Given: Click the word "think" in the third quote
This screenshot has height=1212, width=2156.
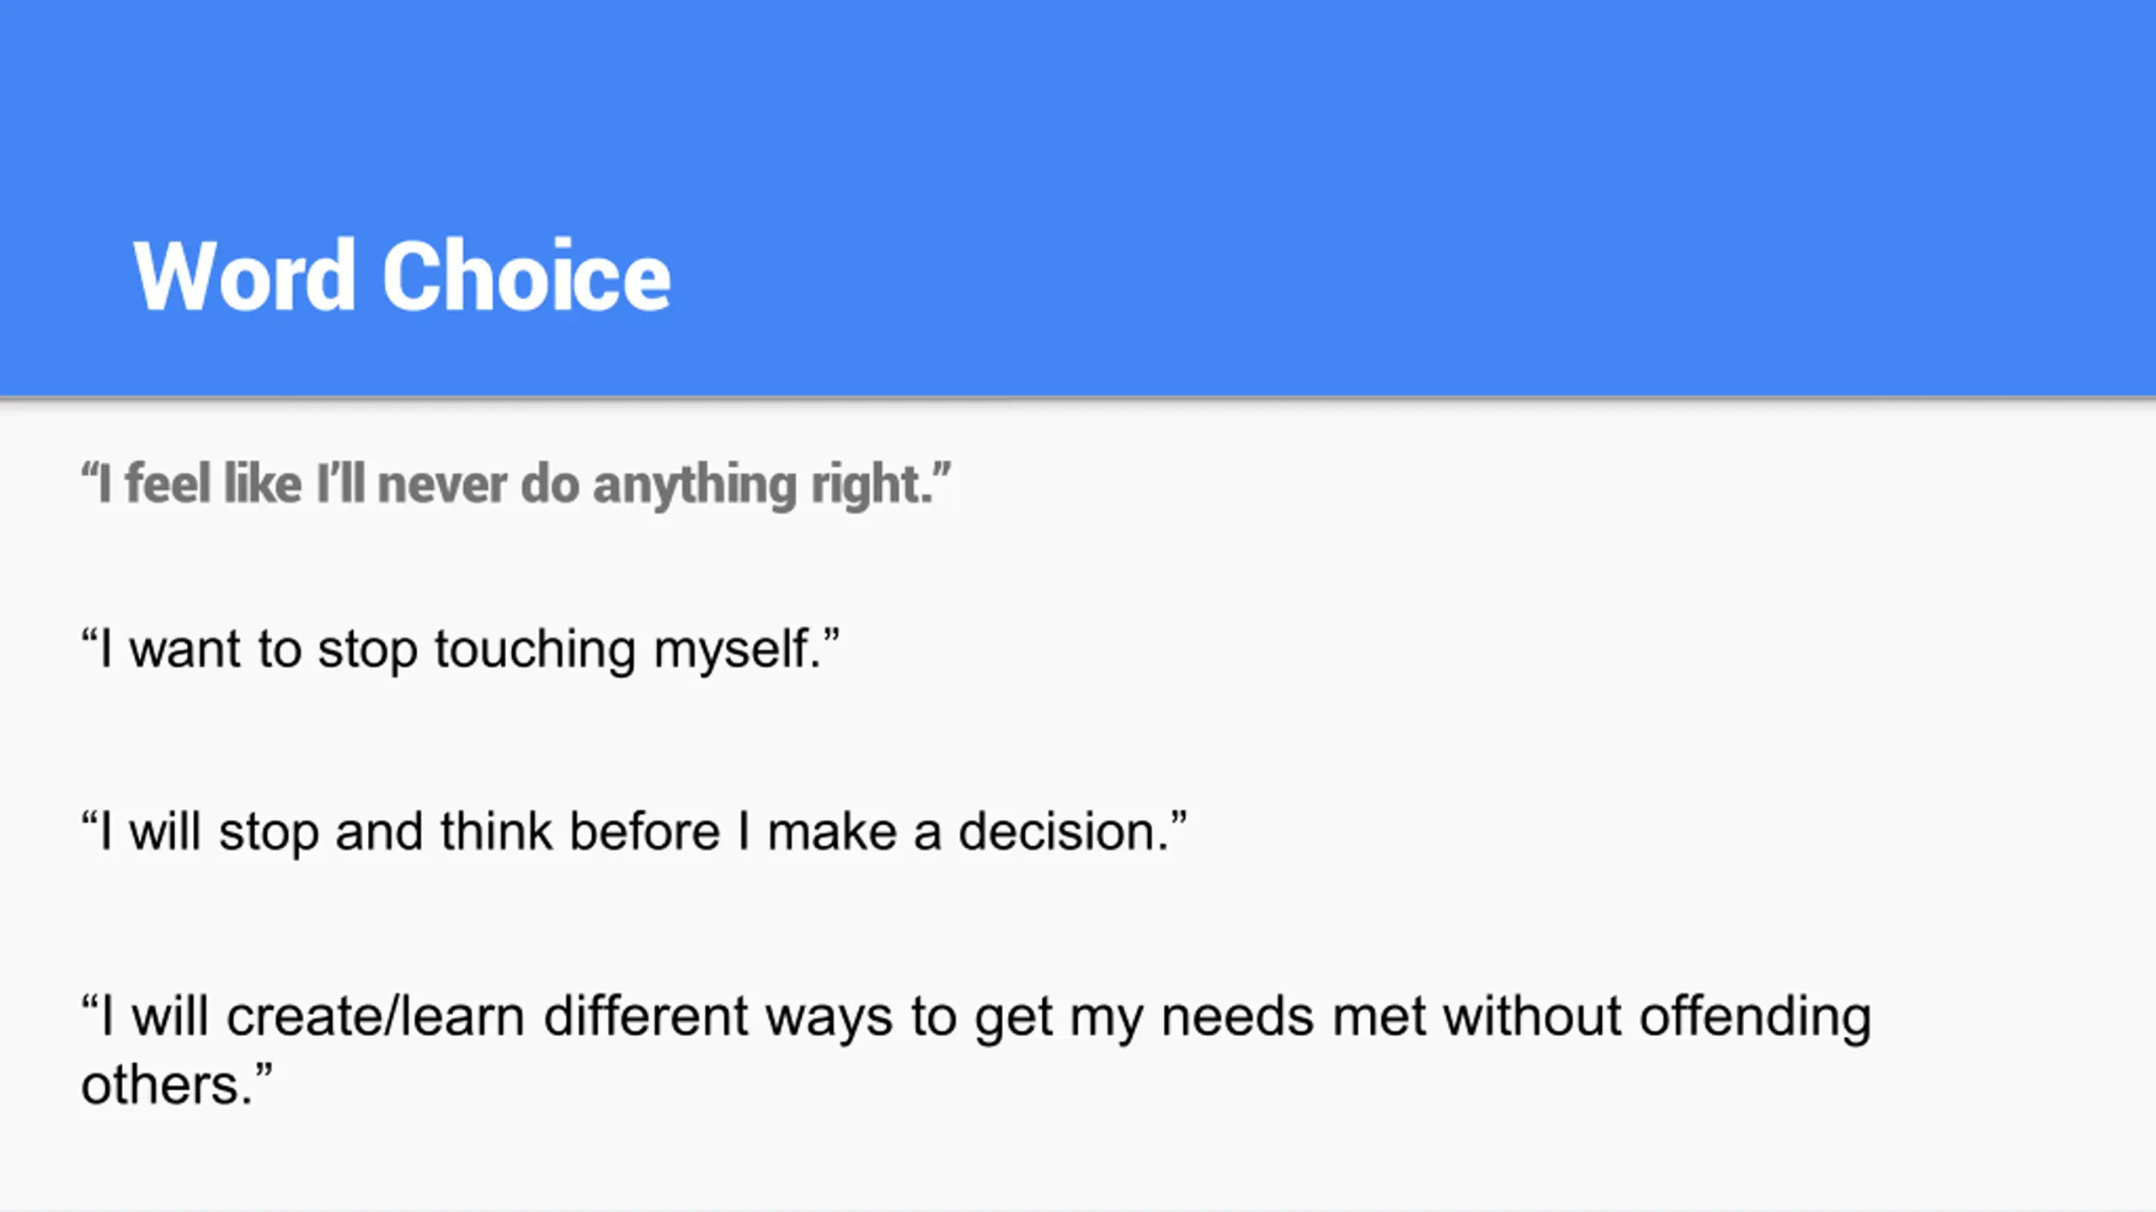Looking at the screenshot, I should pyautogui.click(x=495, y=832).
